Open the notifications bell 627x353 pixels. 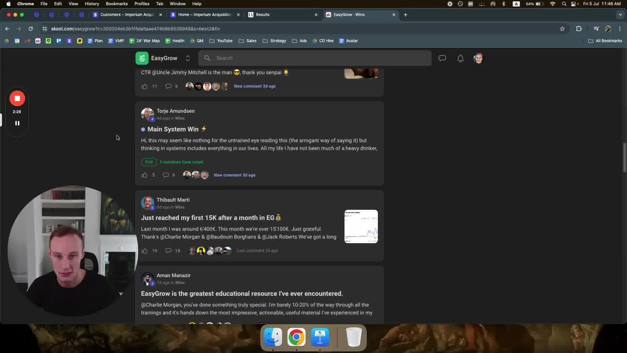[x=460, y=59]
